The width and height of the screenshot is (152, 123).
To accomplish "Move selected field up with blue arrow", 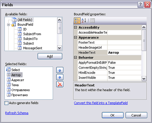I will pyautogui.click(x=60, y=70).
